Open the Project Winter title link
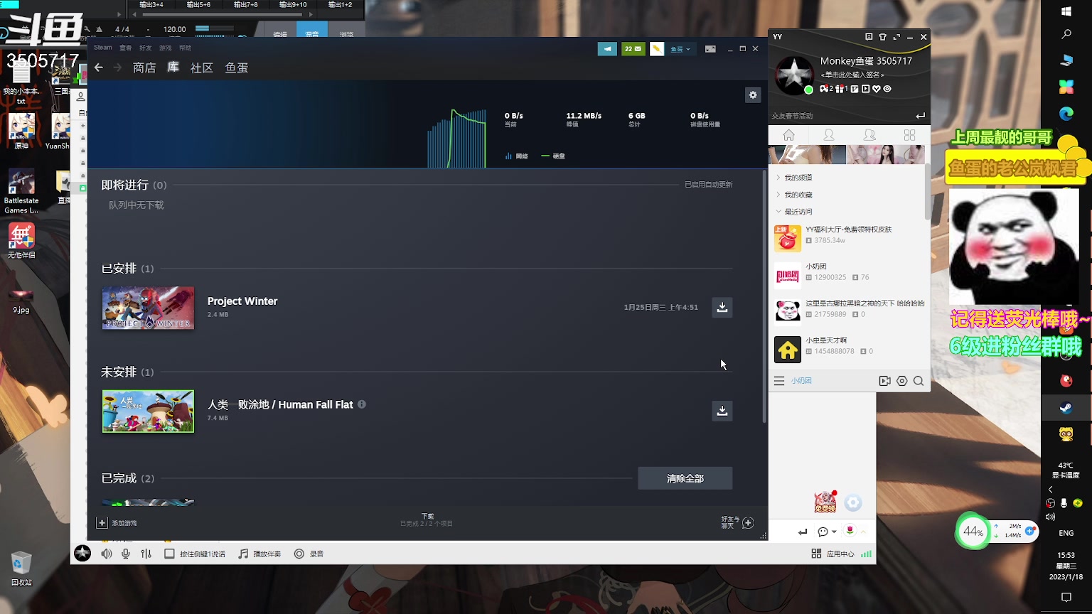 pos(242,301)
